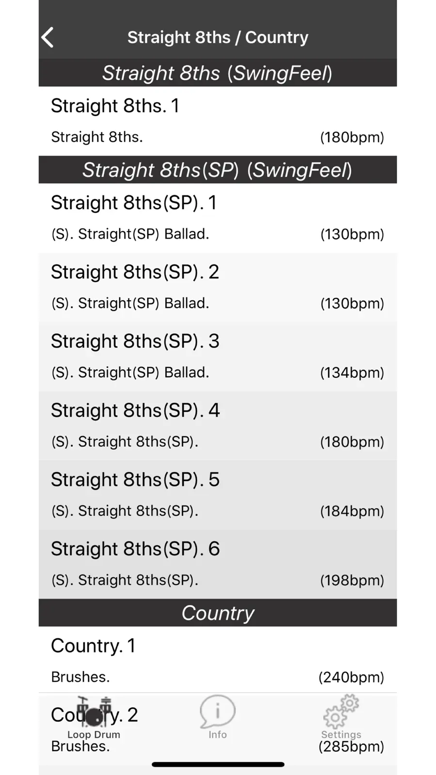This screenshot has height=775, width=436.
Task: Select Straight 8ths(SP). 6 at 198bpm
Action: coord(218,564)
